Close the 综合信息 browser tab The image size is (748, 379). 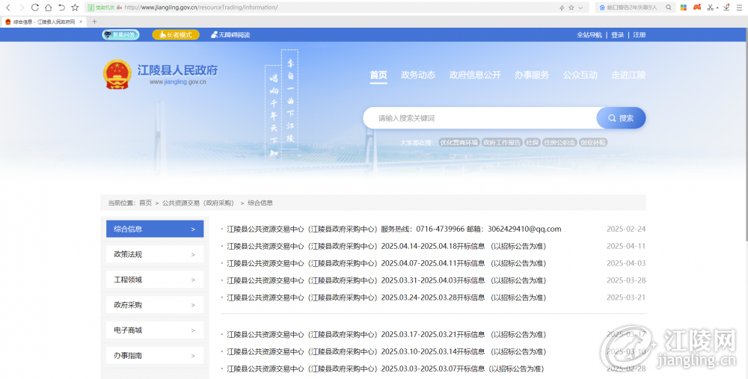[81, 22]
